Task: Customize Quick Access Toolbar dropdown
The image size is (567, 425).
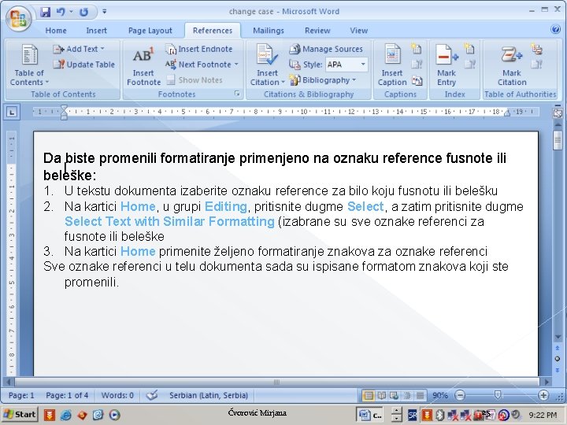Action: pos(105,12)
